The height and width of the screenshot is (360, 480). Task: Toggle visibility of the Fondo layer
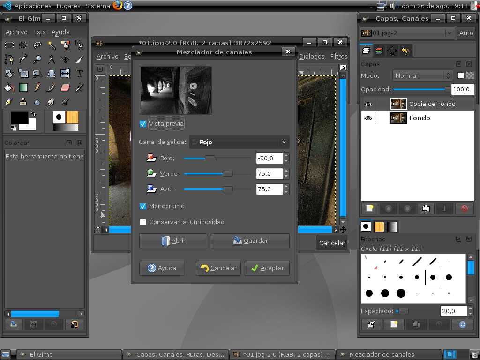tap(368, 118)
